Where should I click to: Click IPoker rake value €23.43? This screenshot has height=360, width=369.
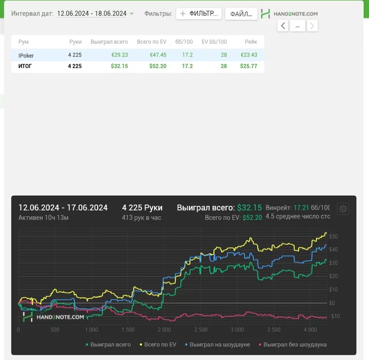249,55
